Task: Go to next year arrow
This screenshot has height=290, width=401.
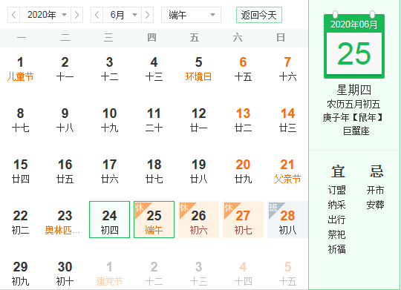Action: [76, 15]
